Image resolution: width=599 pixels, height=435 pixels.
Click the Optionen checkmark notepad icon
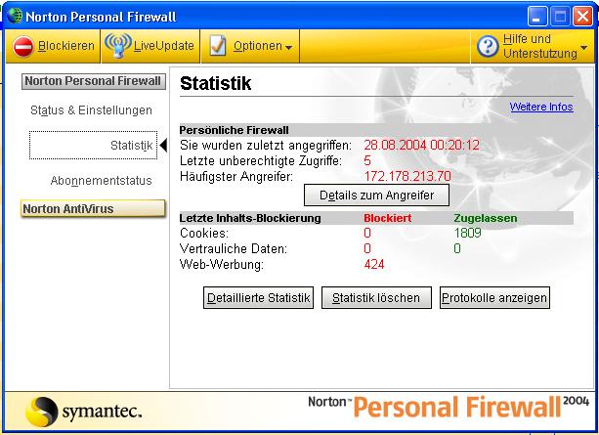[218, 46]
